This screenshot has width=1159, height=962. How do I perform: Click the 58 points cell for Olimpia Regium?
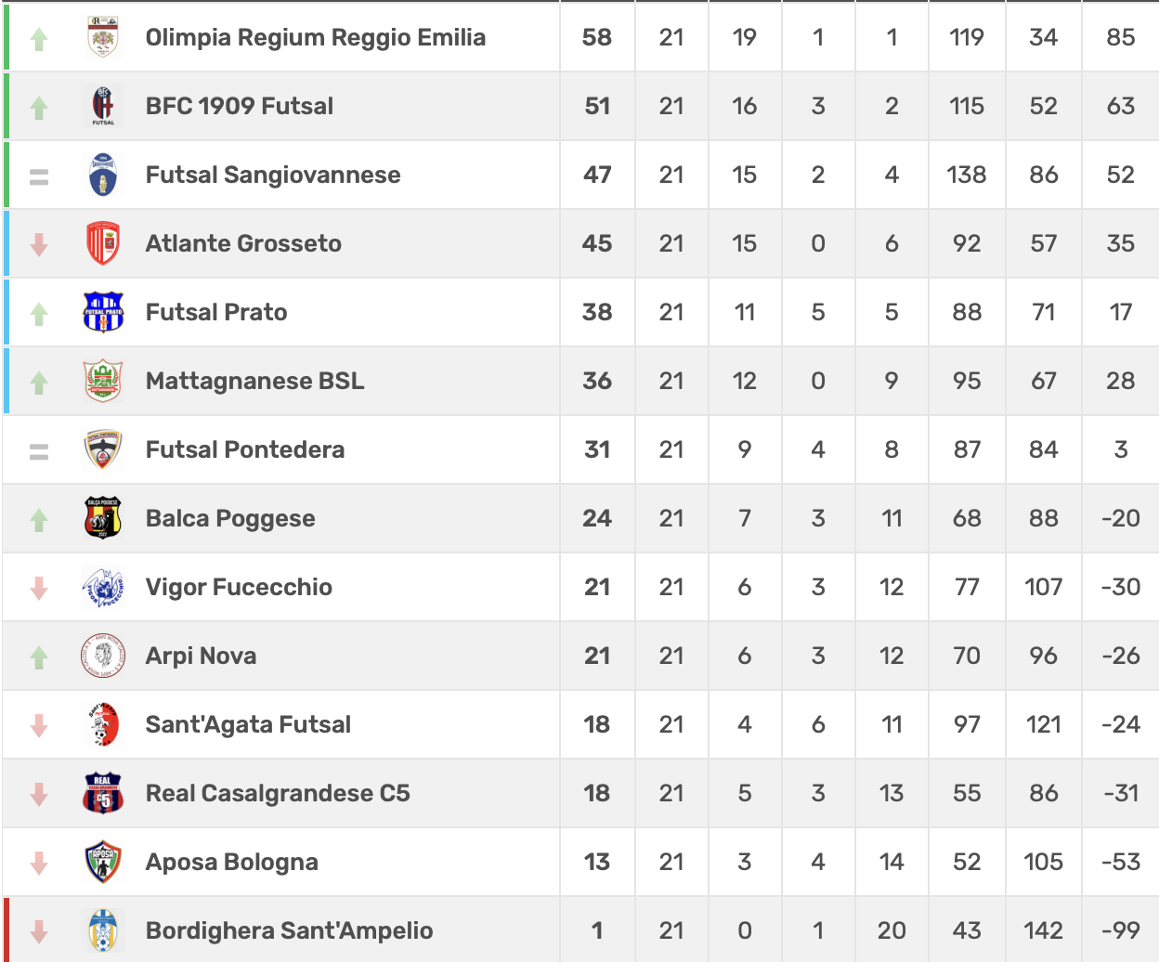(597, 37)
